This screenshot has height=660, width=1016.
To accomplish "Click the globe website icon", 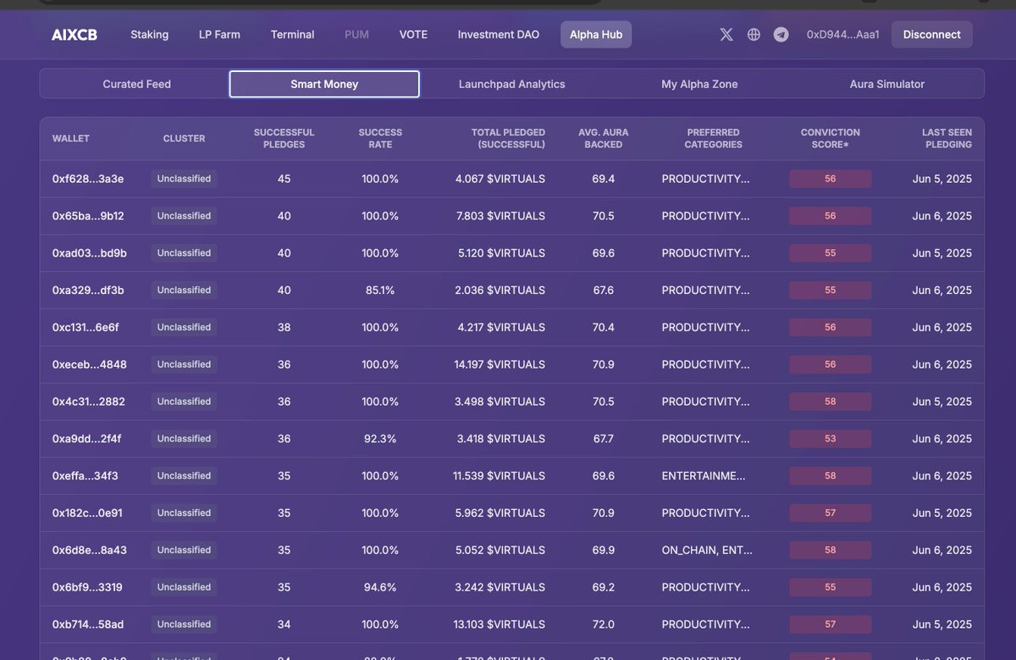I will 754,35.
